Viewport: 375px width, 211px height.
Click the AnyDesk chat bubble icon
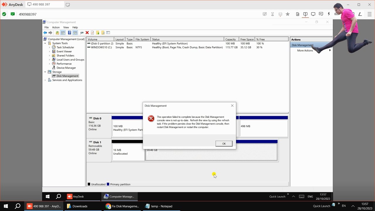click(x=321, y=14)
